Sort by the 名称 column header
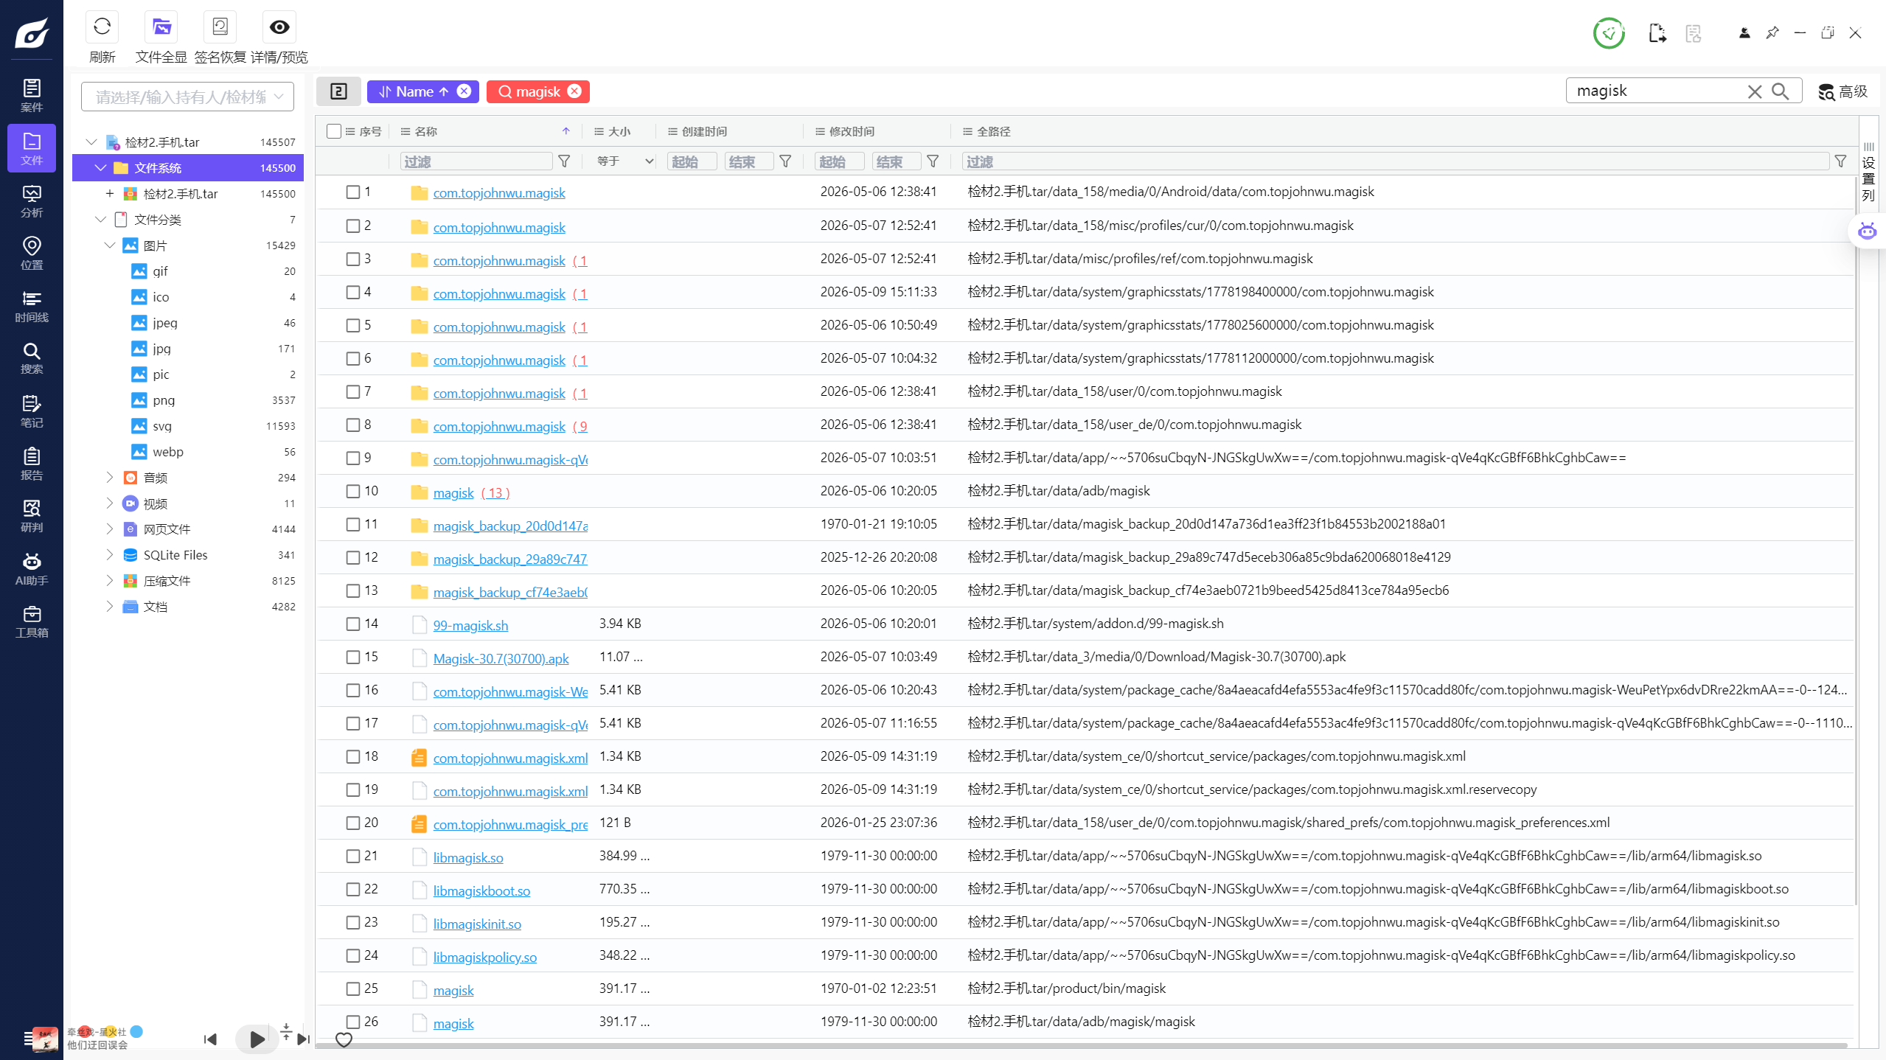Screen dimensions: 1886x1060 [x=426, y=131]
